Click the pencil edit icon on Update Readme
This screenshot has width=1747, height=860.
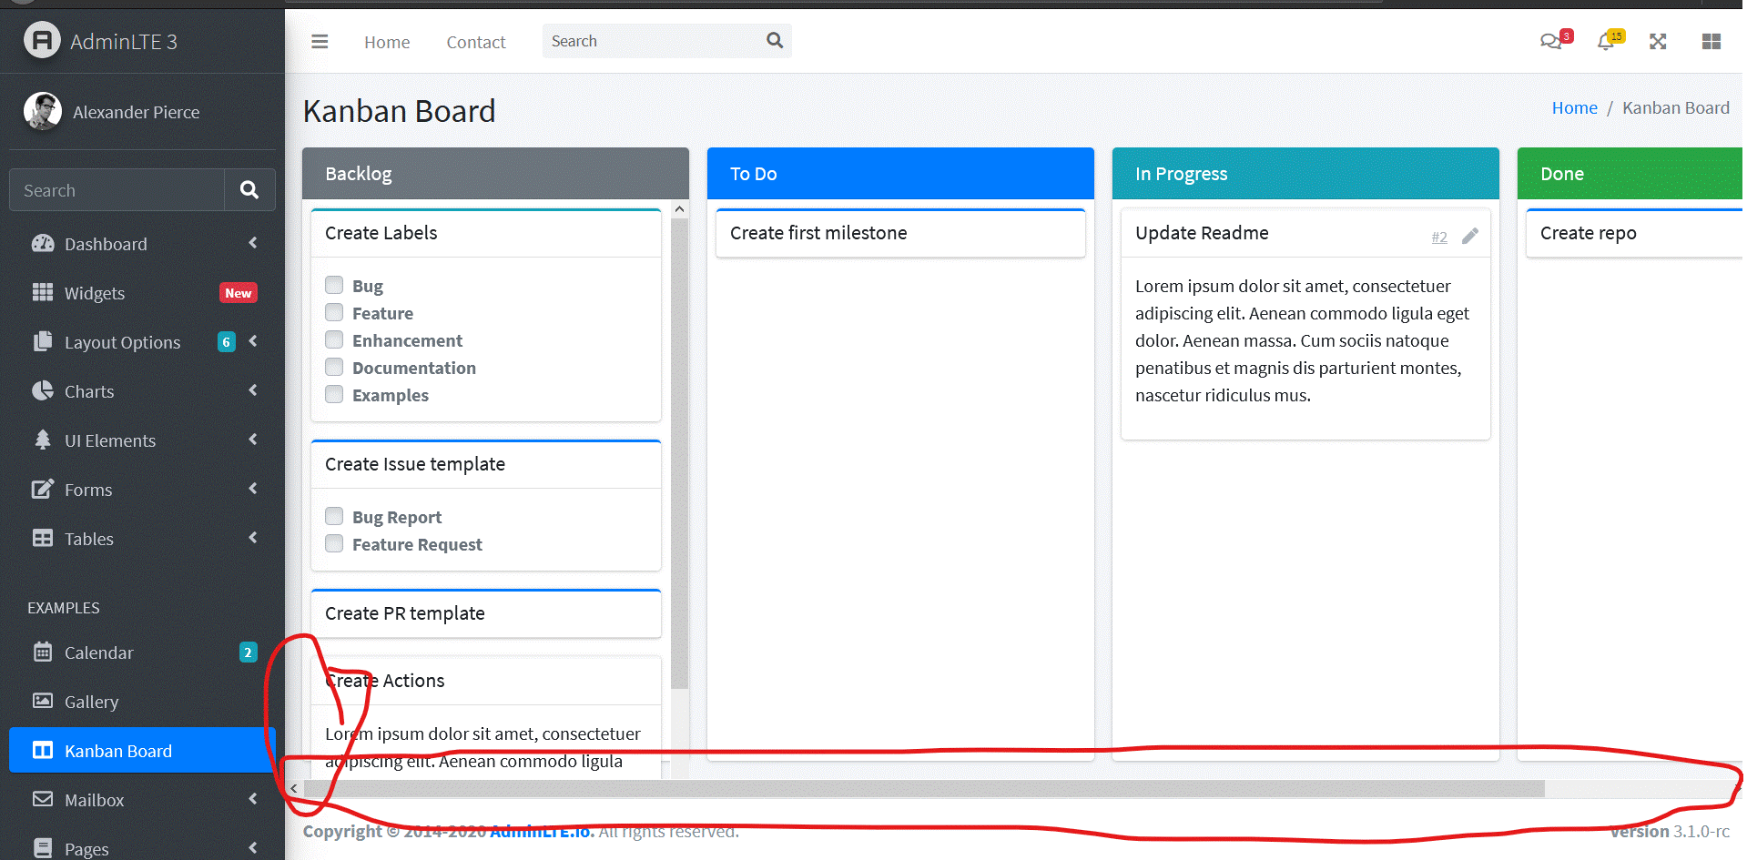pos(1470,236)
